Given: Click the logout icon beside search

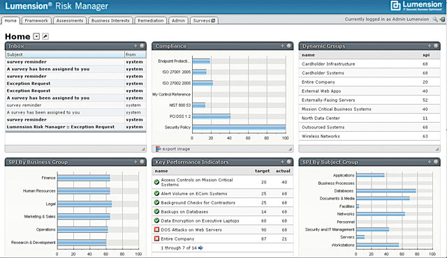Looking at the screenshot, I should 442,20.
